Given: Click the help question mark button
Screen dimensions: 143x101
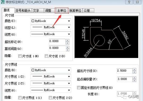Looking at the screenshot, I should pos(129,2).
